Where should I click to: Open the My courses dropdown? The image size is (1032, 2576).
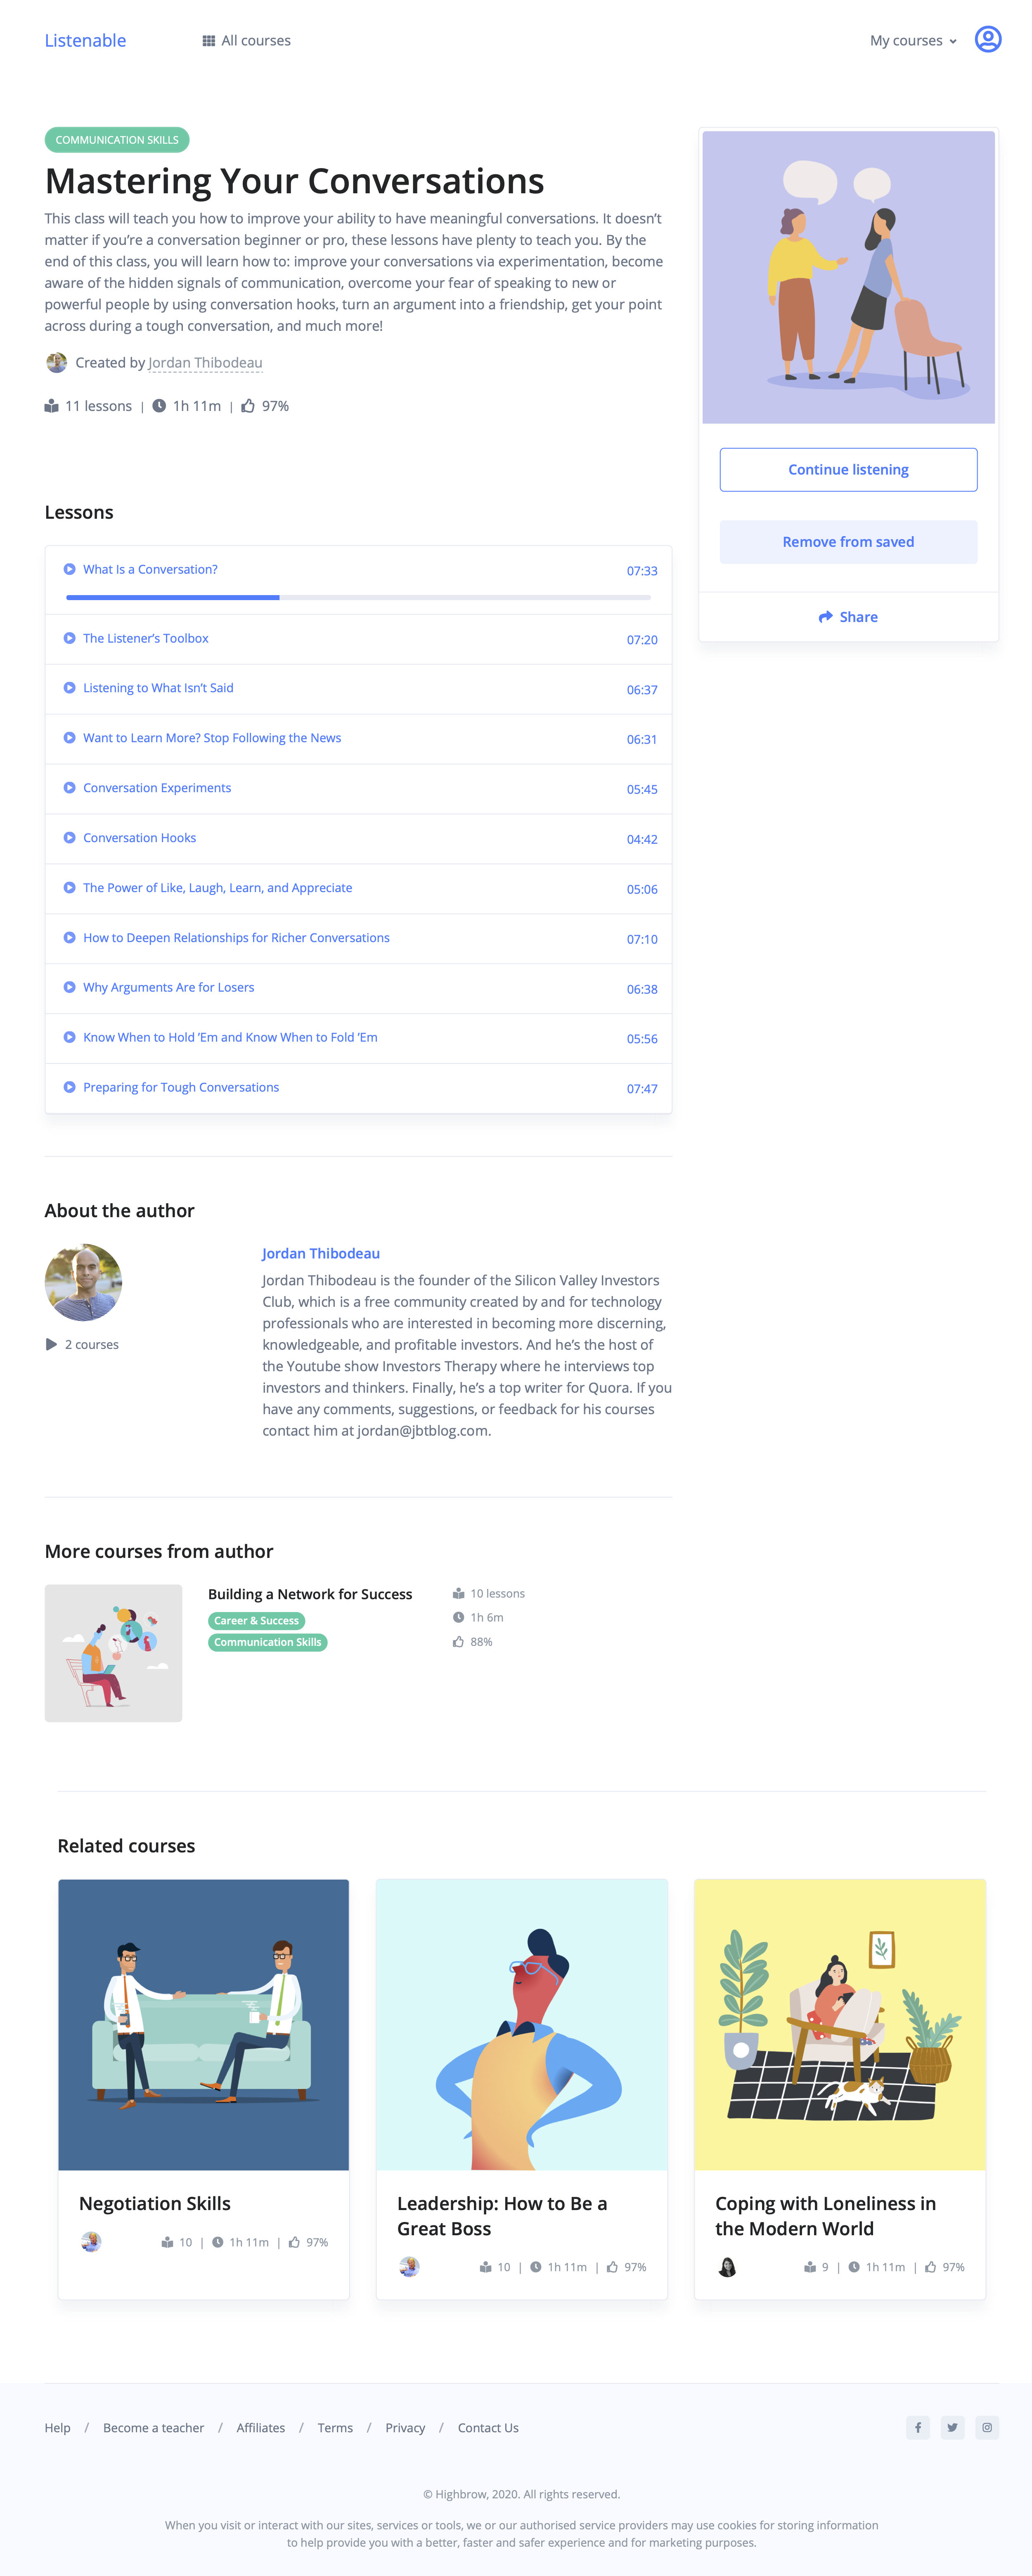pyautogui.click(x=912, y=40)
